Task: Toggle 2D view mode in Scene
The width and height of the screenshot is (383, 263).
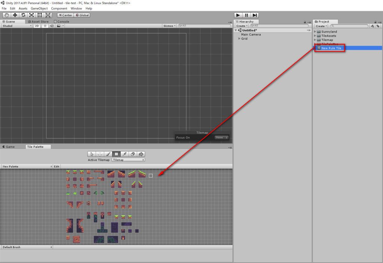Action: [x=37, y=26]
